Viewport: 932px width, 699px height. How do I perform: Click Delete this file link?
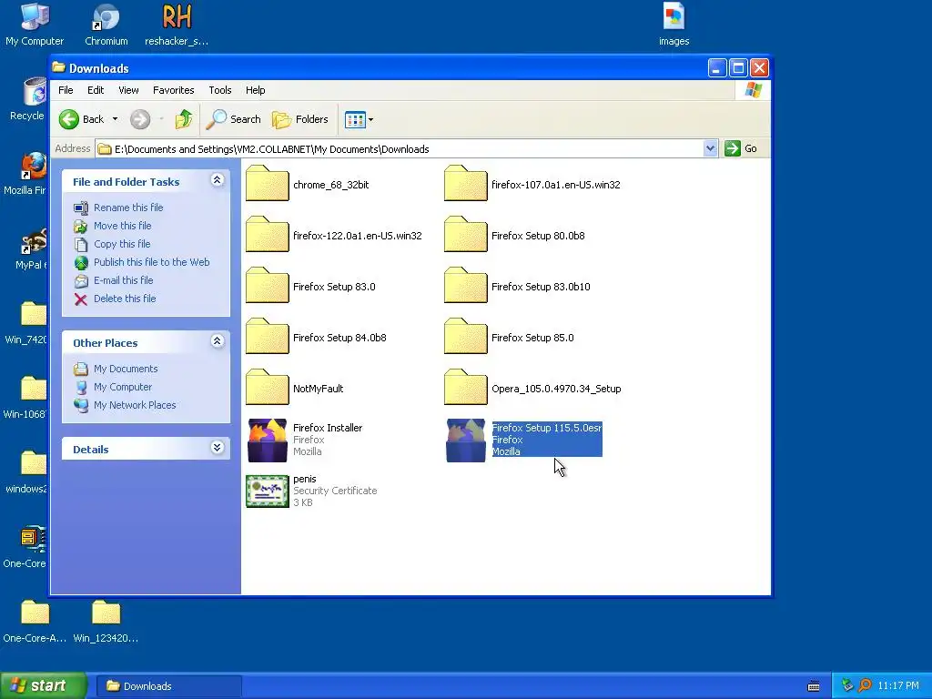coord(125,299)
